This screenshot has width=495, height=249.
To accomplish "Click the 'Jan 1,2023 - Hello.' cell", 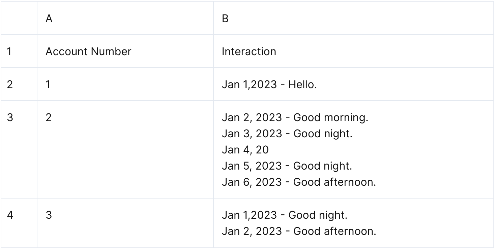I will click(269, 84).
